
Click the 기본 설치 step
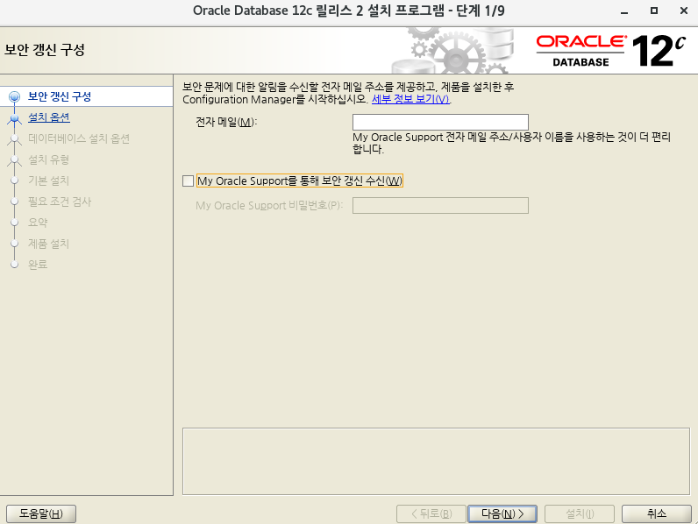(x=48, y=181)
